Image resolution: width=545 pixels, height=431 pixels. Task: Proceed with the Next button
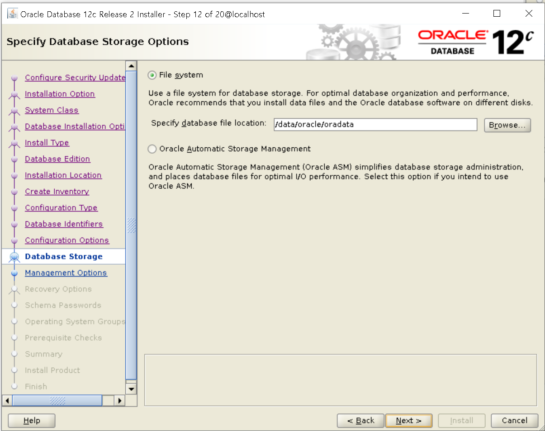[409, 421]
